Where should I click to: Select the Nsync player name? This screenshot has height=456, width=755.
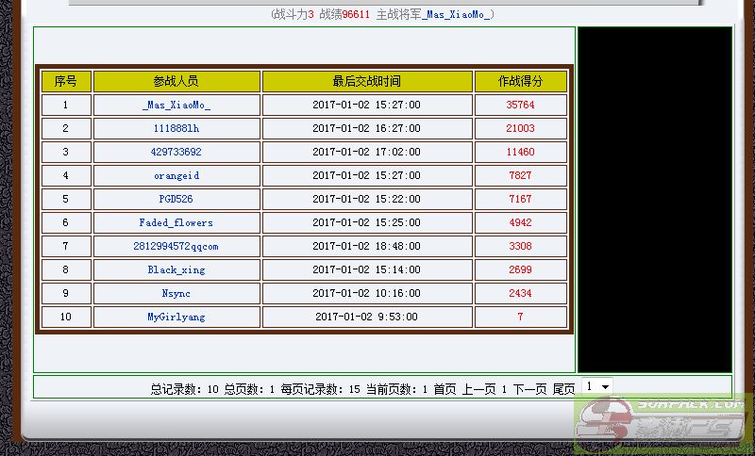[176, 294]
